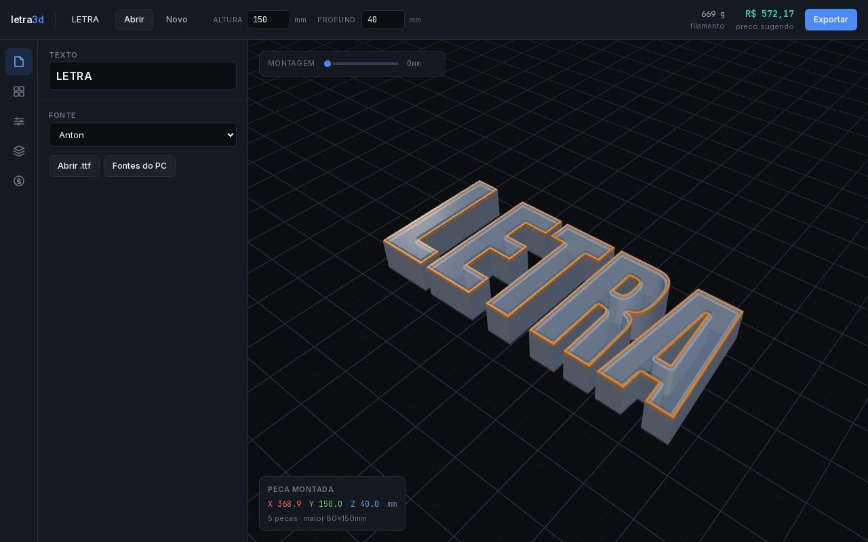Click the Y 150.0 dimension value

point(325,504)
